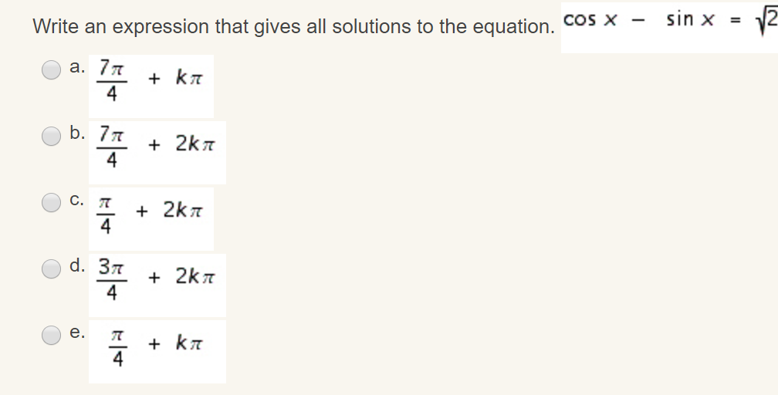Select radio button for option b
778x395 pixels.
pos(52,136)
